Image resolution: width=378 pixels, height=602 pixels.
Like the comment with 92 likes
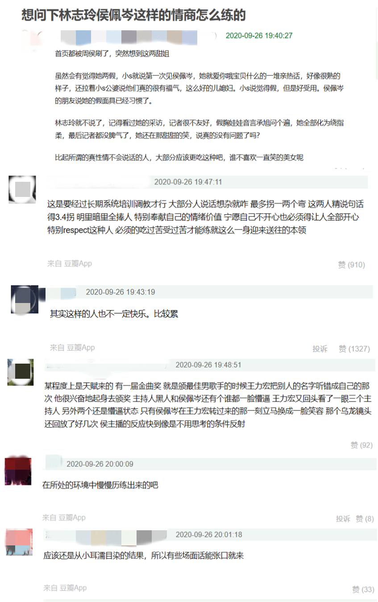click(x=361, y=445)
